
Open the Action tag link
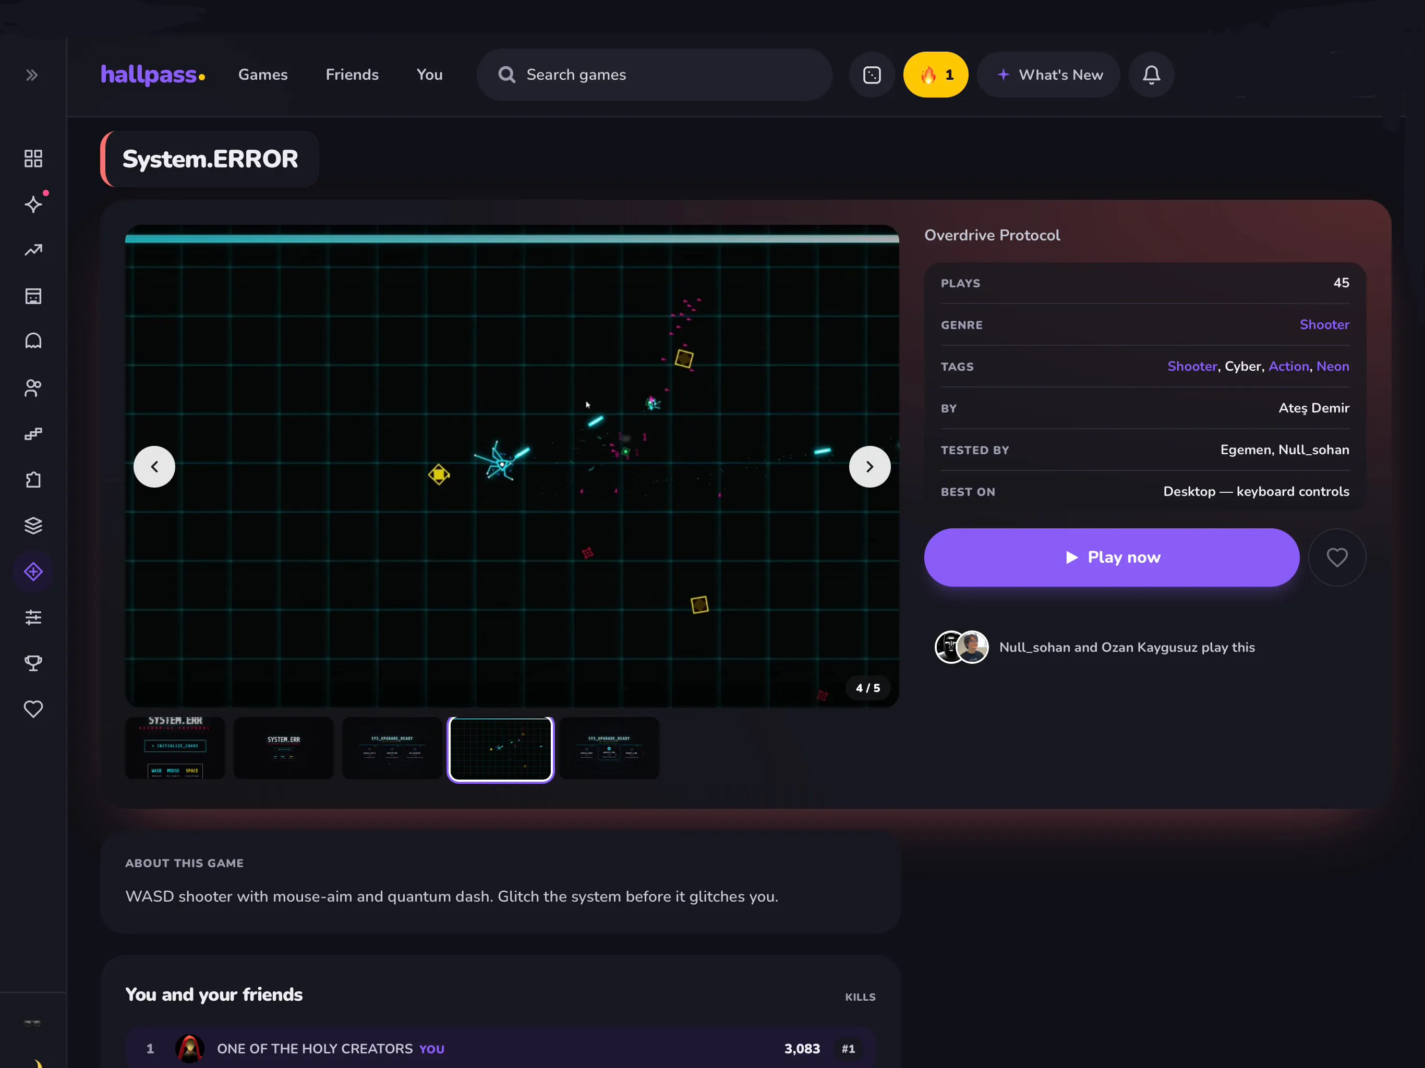pyautogui.click(x=1288, y=367)
